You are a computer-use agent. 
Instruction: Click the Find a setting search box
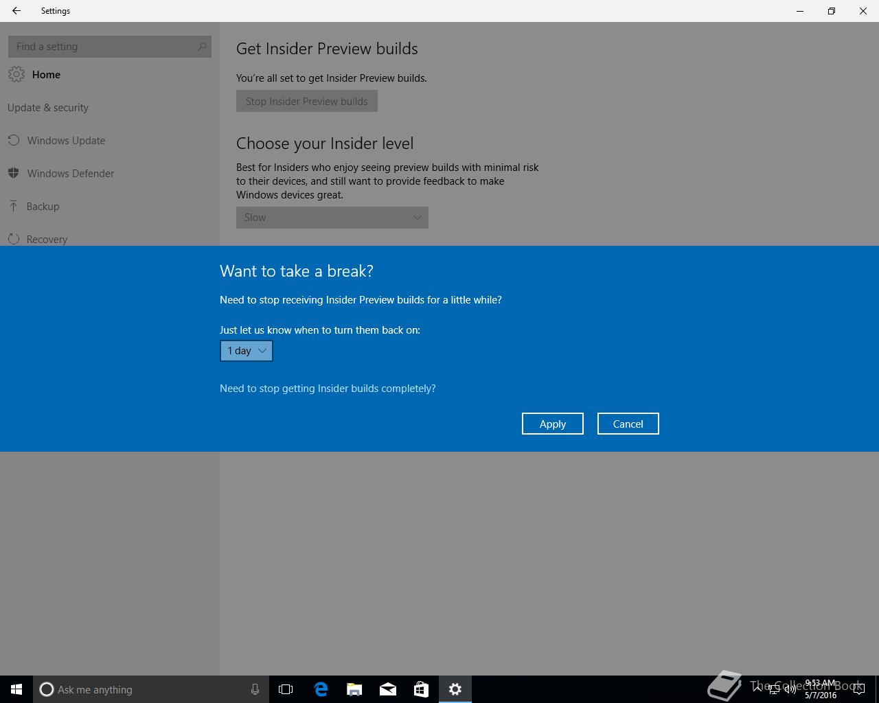click(110, 47)
